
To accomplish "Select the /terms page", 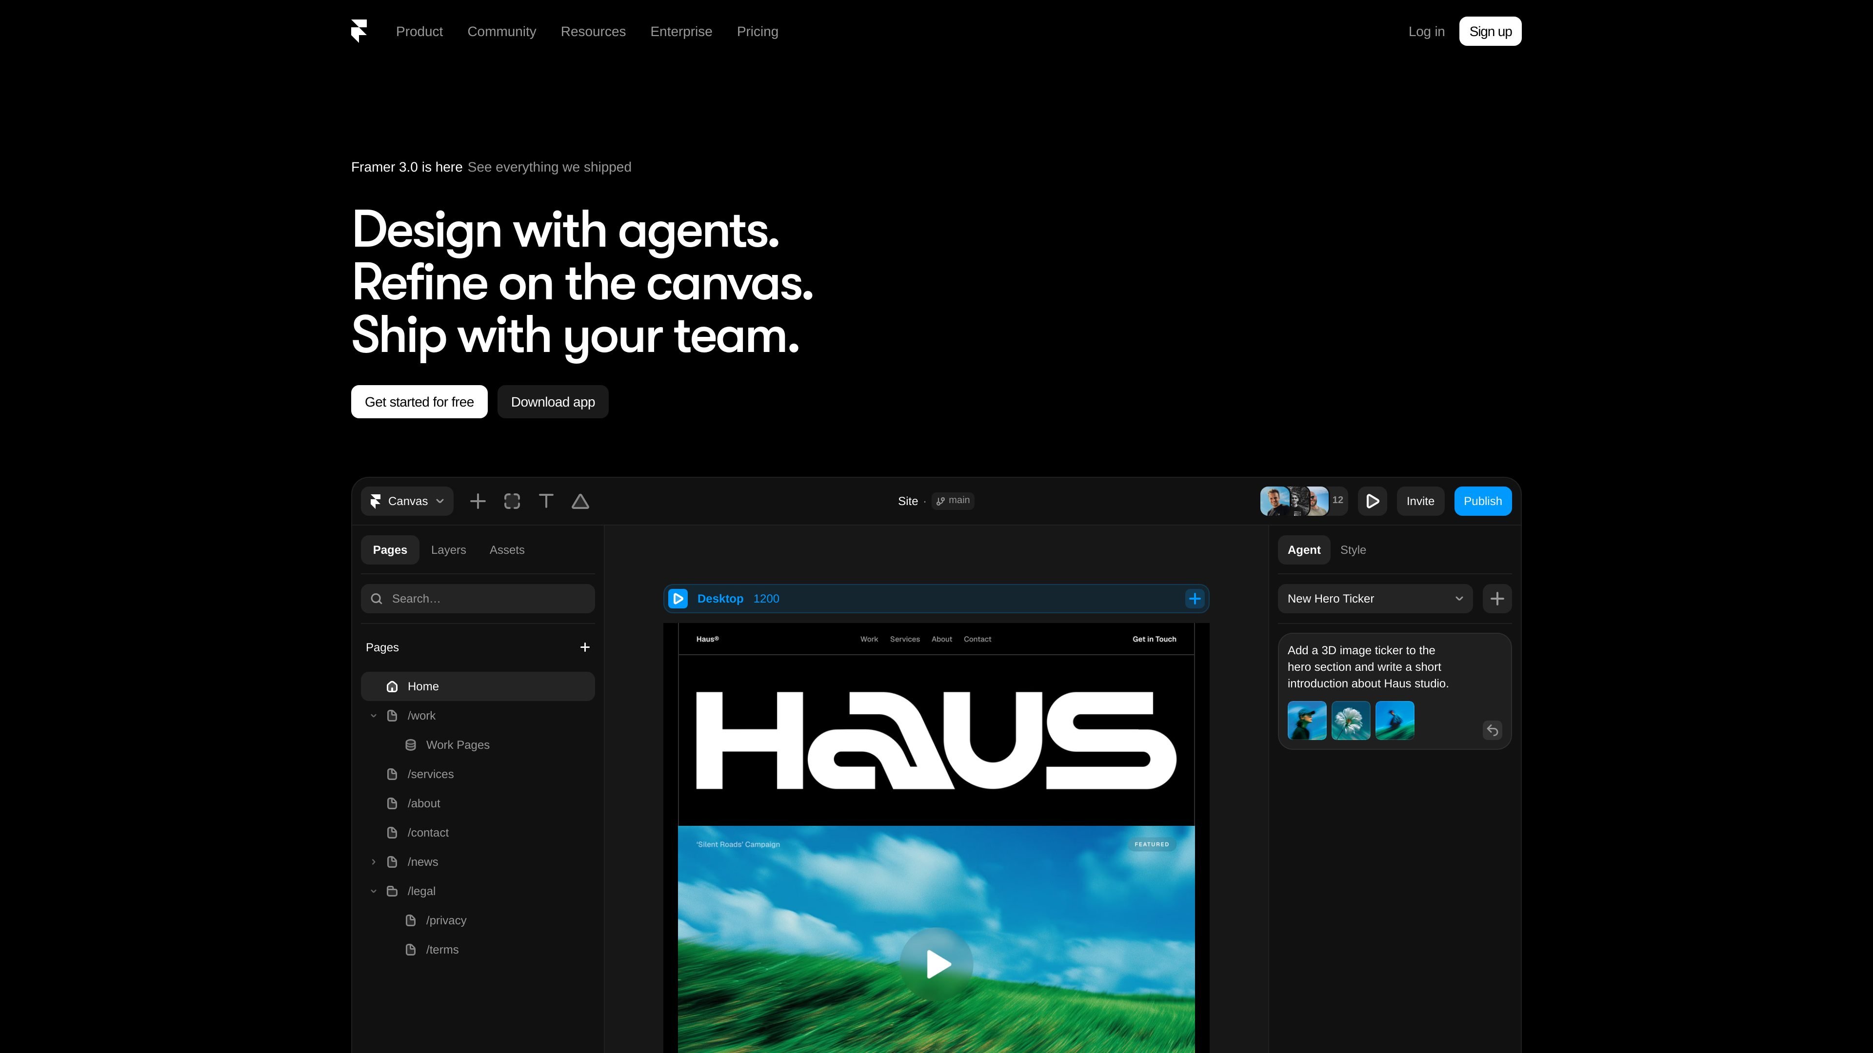I will [478, 950].
